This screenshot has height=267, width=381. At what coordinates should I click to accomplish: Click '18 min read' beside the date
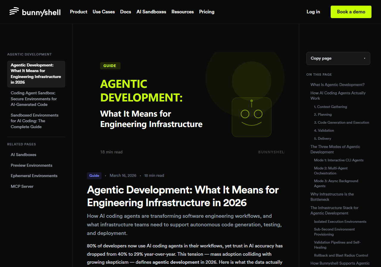click(x=154, y=176)
